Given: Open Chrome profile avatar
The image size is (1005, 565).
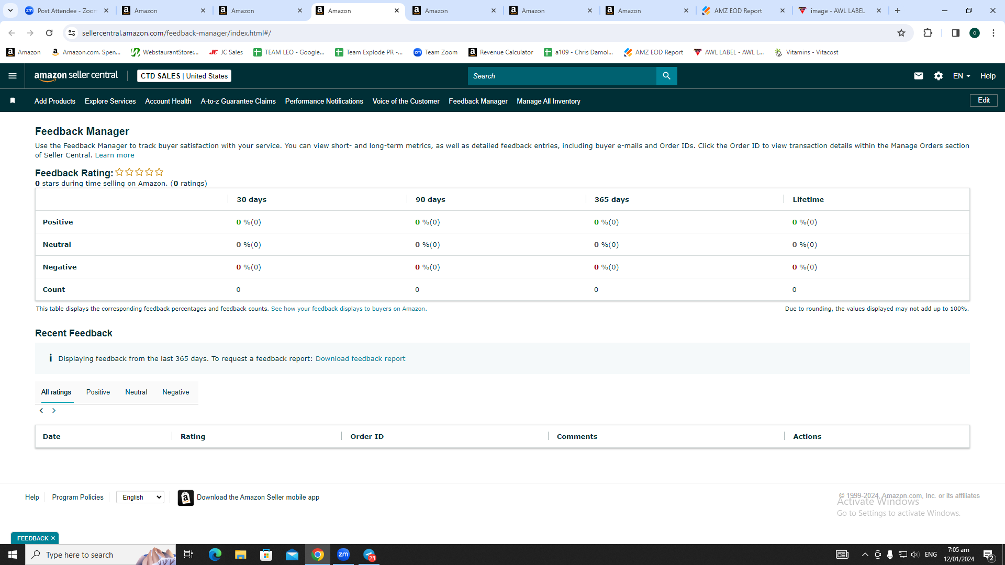Looking at the screenshot, I should tap(974, 33).
